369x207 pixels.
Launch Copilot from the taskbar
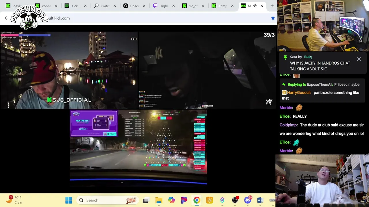tap(172, 200)
